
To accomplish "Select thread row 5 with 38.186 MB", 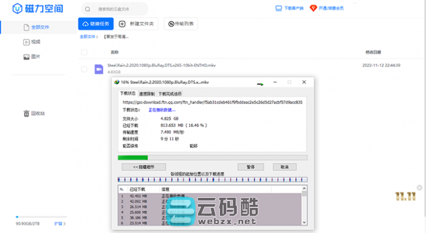I will click(210, 218).
